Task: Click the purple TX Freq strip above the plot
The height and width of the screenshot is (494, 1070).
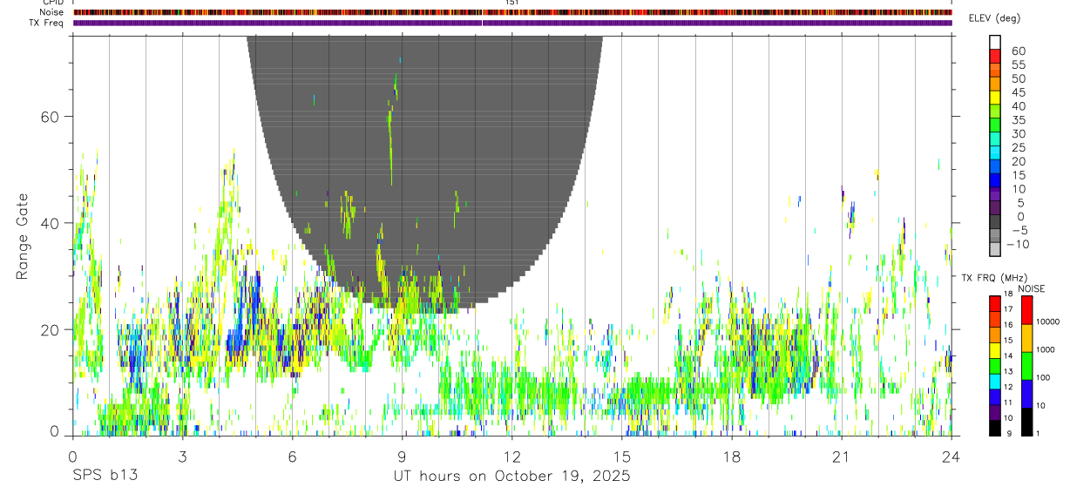Action: pyautogui.click(x=512, y=23)
